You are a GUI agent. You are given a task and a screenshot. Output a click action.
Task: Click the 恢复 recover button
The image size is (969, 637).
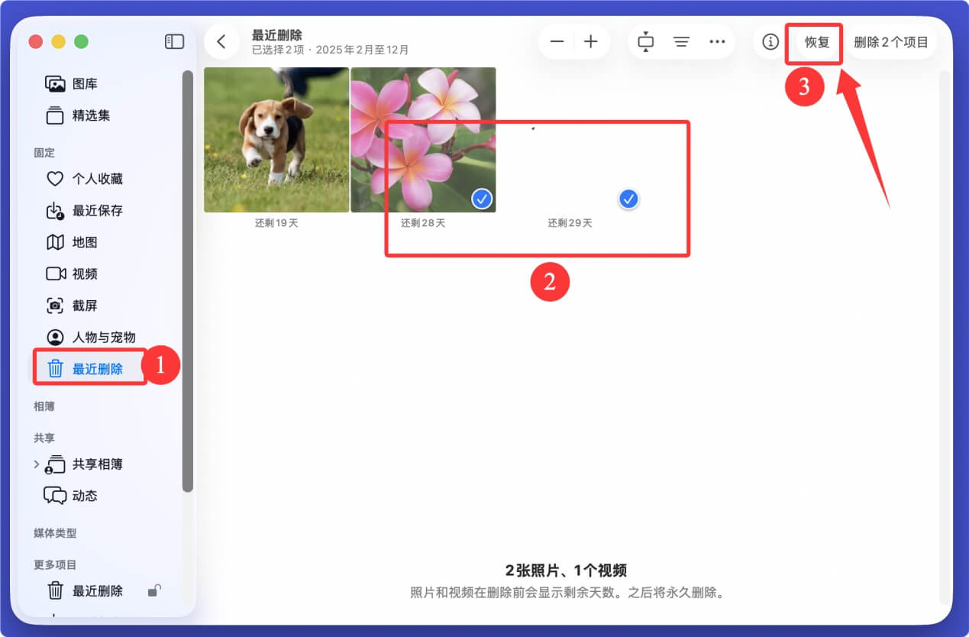(x=815, y=42)
